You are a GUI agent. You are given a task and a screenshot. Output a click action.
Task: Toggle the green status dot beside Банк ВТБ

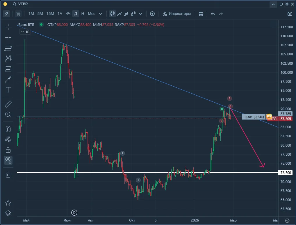click(41, 24)
